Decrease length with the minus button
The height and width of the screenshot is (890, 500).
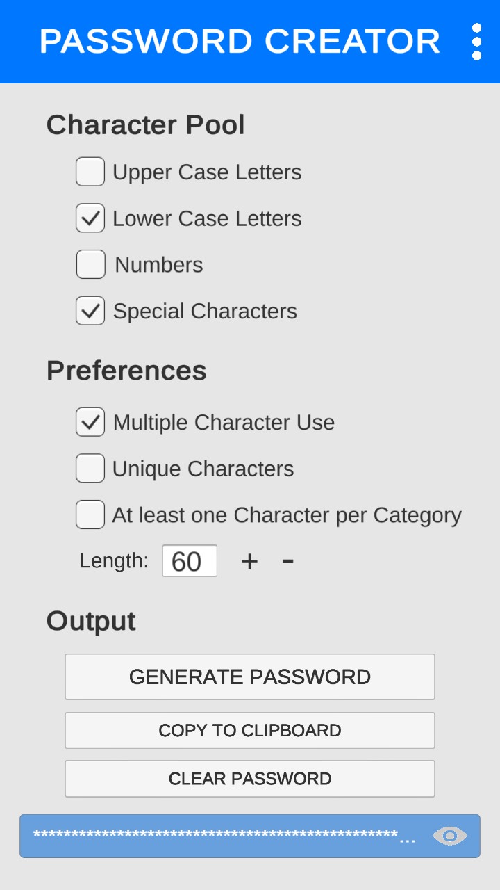pos(288,561)
